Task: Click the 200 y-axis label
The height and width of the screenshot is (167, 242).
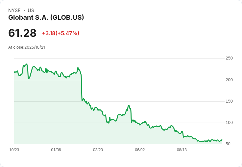Action: coord(229,80)
